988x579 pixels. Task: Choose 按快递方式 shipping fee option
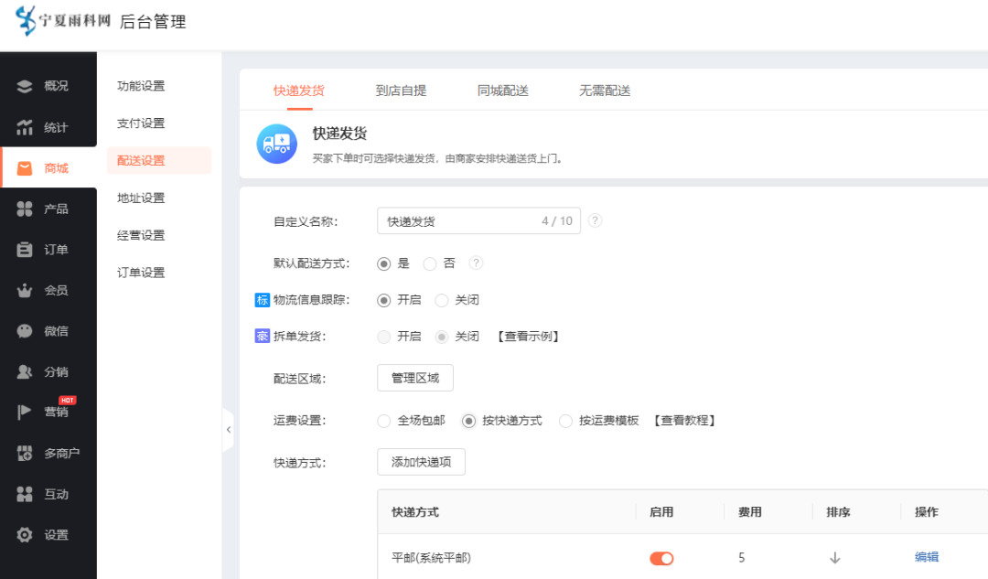click(x=468, y=421)
